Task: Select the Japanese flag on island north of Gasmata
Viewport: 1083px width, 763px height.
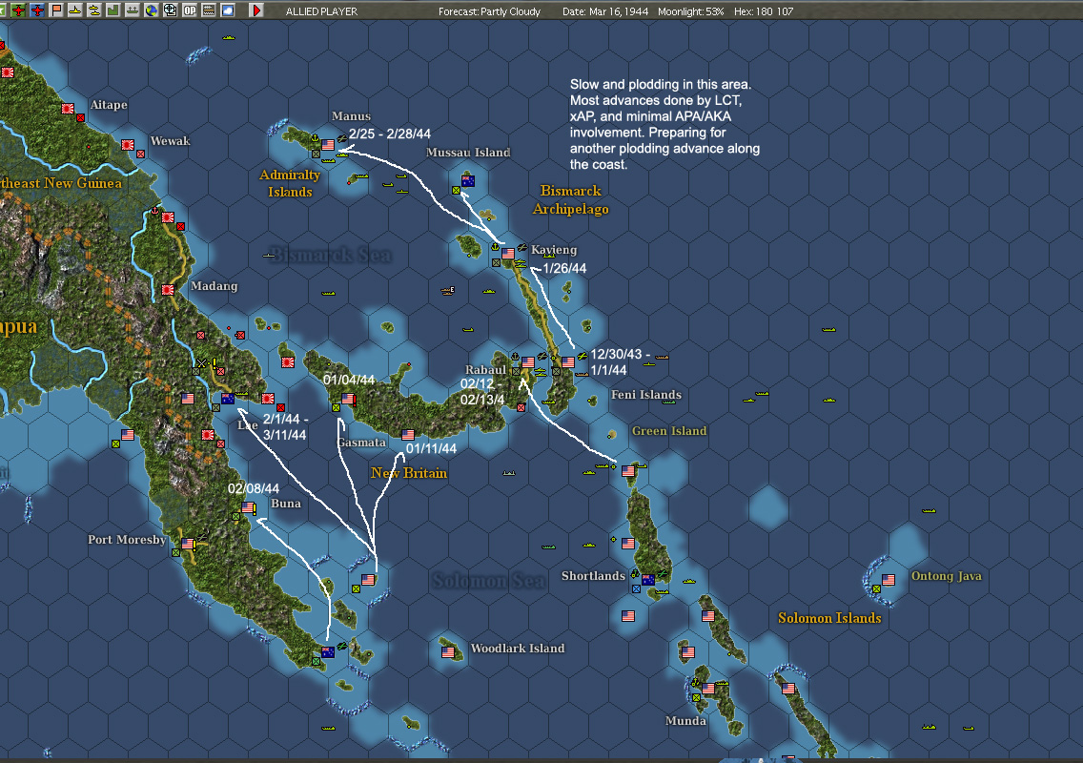Action: pyautogui.click(x=288, y=362)
